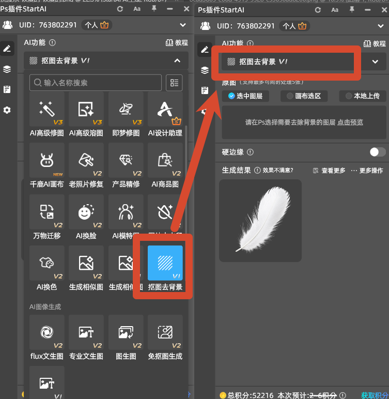Click the info icon beside 硬边缘
This screenshot has width=389, height=399.
251,152
